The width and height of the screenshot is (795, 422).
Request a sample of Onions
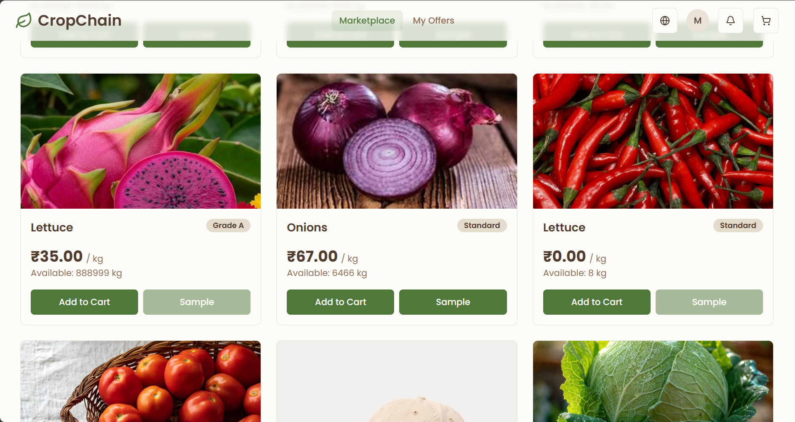[x=453, y=302]
